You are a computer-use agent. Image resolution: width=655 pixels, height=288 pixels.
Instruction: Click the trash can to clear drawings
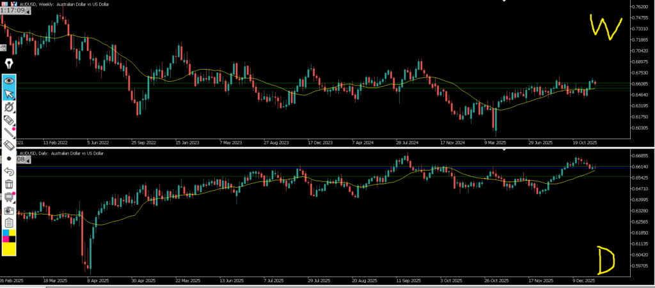(10, 184)
